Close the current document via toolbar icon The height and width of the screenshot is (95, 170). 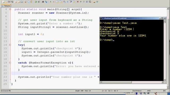point(16,2)
